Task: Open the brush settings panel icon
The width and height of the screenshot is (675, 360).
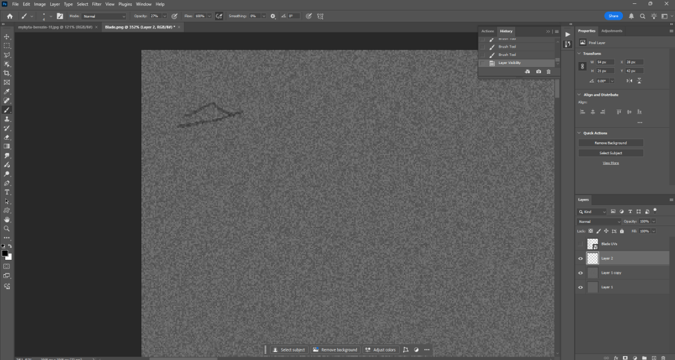Action: point(60,16)
